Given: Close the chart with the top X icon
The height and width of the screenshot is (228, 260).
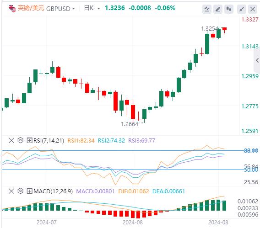Looking at the screenshot, I should 253,9.
